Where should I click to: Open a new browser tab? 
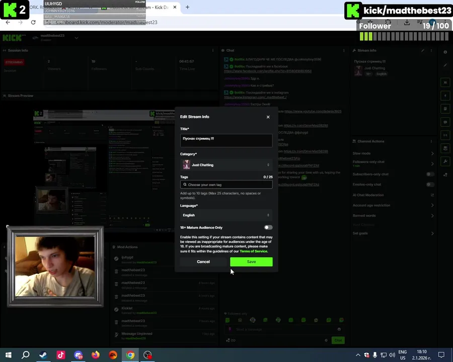pos(188,7)
